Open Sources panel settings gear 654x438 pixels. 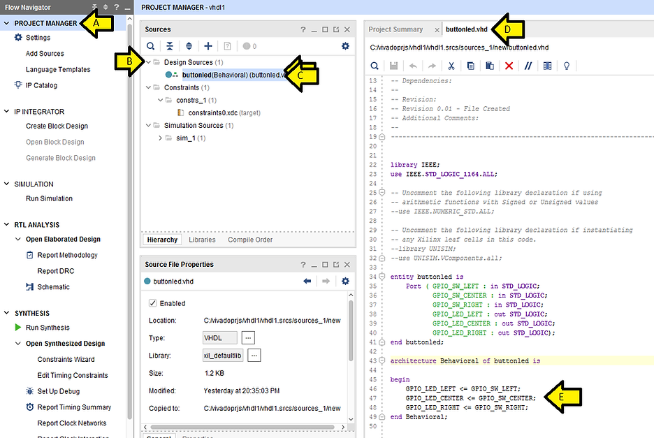[344, 46]
